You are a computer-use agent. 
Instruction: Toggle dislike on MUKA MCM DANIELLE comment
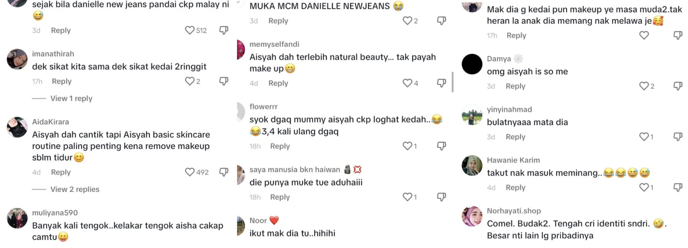[441, 20]
